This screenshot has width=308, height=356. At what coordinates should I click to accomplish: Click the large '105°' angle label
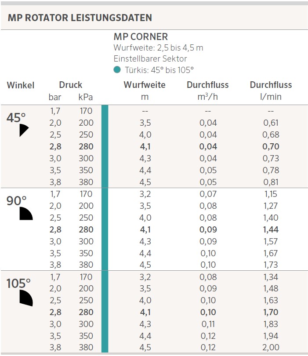pyautogui.click(x=18, y=283)
